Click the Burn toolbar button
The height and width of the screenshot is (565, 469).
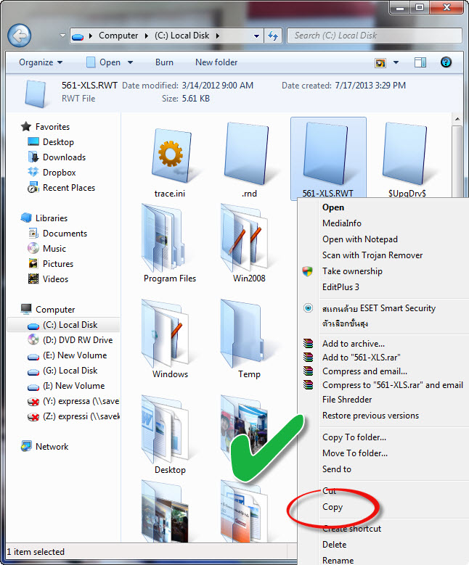[x=164, y=62]
